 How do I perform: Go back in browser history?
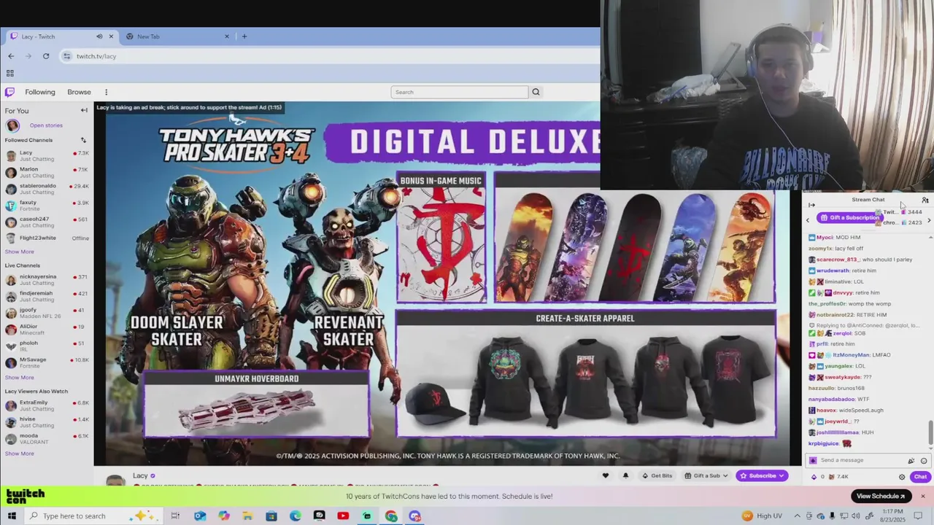11,56
